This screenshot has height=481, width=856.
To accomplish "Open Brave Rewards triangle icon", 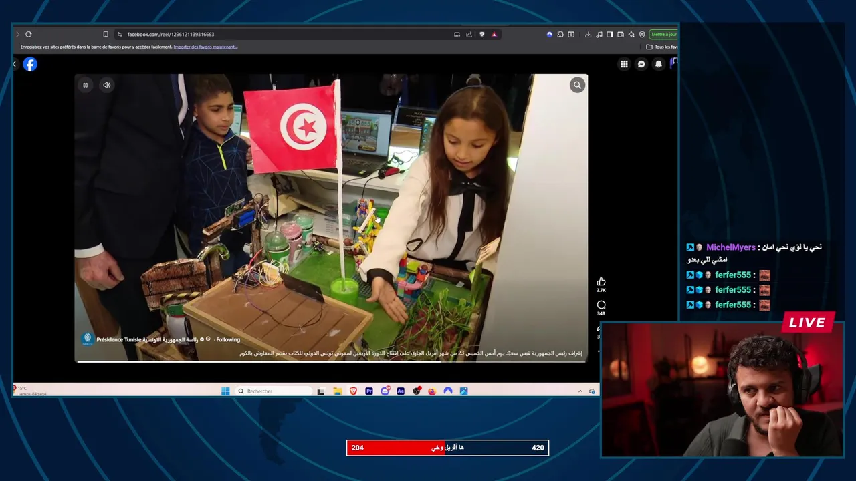I will pyautogui.click(x=494, y=35).
